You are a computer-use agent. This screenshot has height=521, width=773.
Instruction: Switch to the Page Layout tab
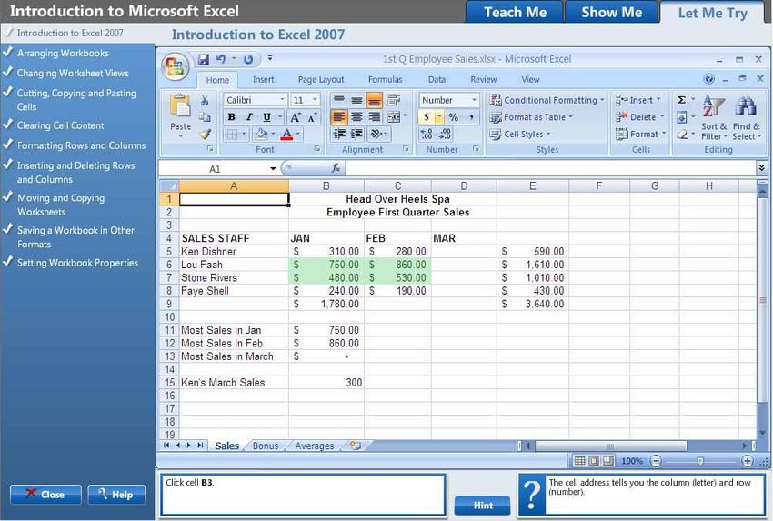(321, 79)
